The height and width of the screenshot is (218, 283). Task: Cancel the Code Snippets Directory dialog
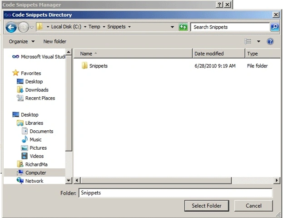(x=253, y=206)
